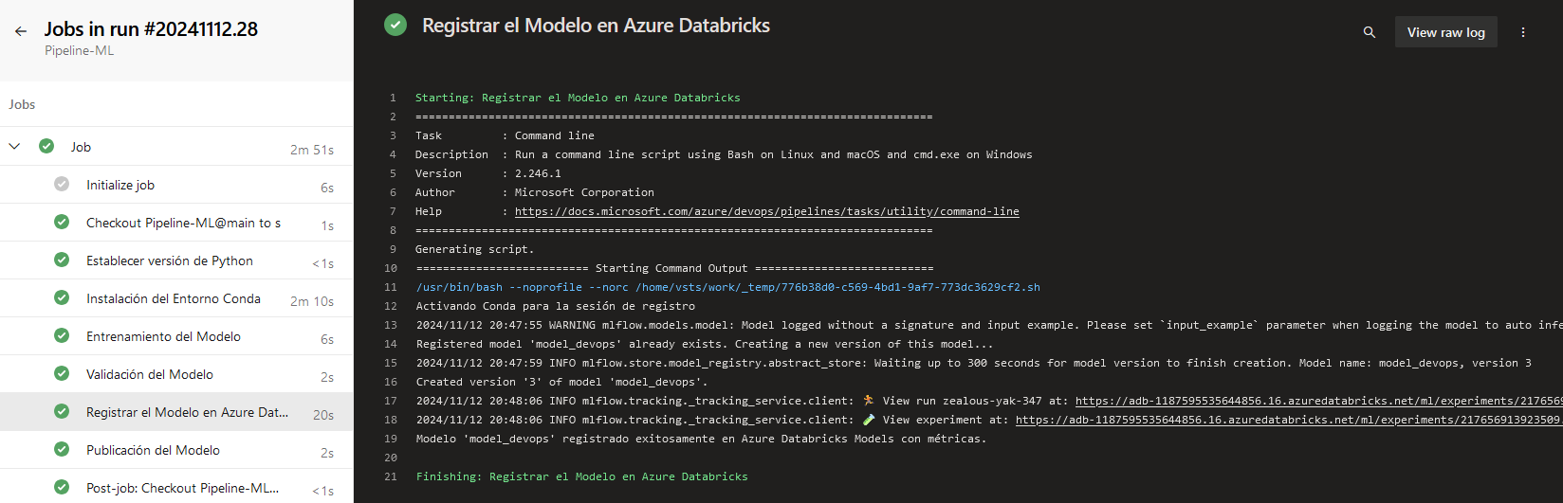Click log line number 13
1563x503 pixels.
391,325
